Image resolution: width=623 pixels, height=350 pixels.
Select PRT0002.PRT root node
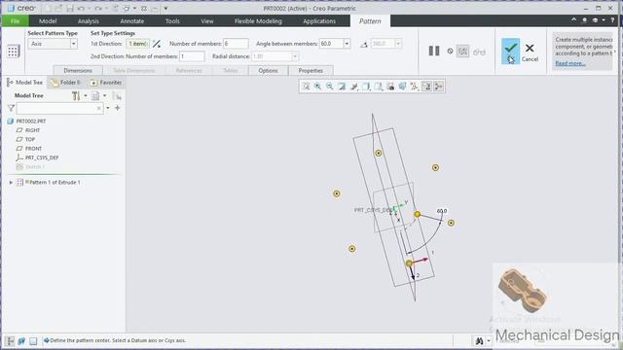click(31, 121)
